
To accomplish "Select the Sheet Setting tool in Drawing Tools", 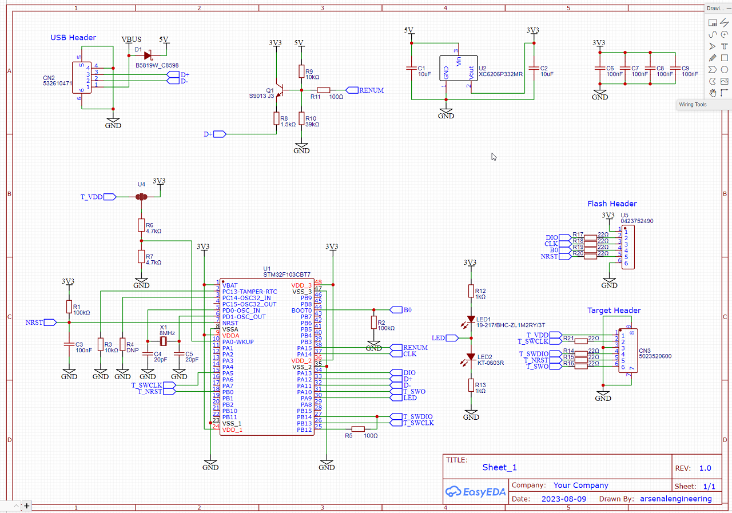I will pos(713,23).
